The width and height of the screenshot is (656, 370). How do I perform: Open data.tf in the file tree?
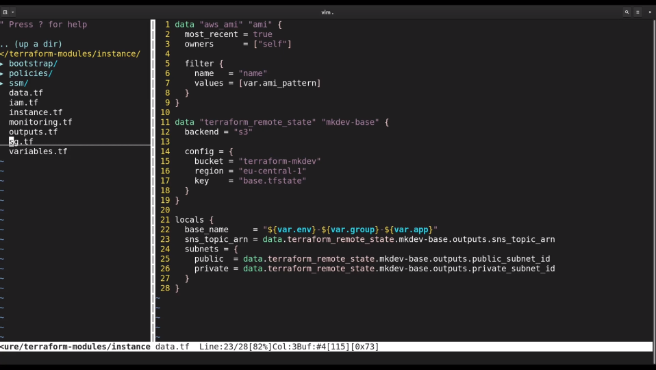coord(26,93)
